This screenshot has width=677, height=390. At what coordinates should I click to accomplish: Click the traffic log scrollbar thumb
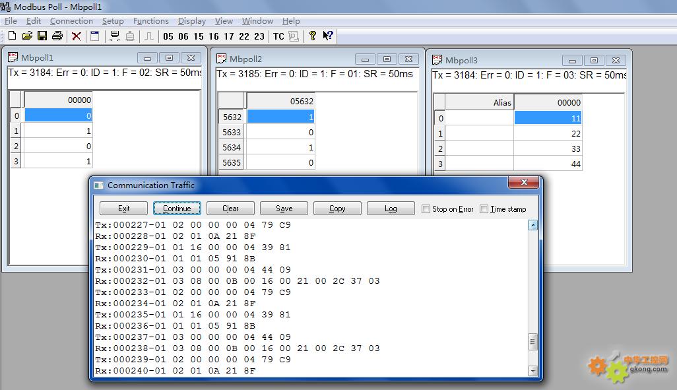tap(532, 342)
